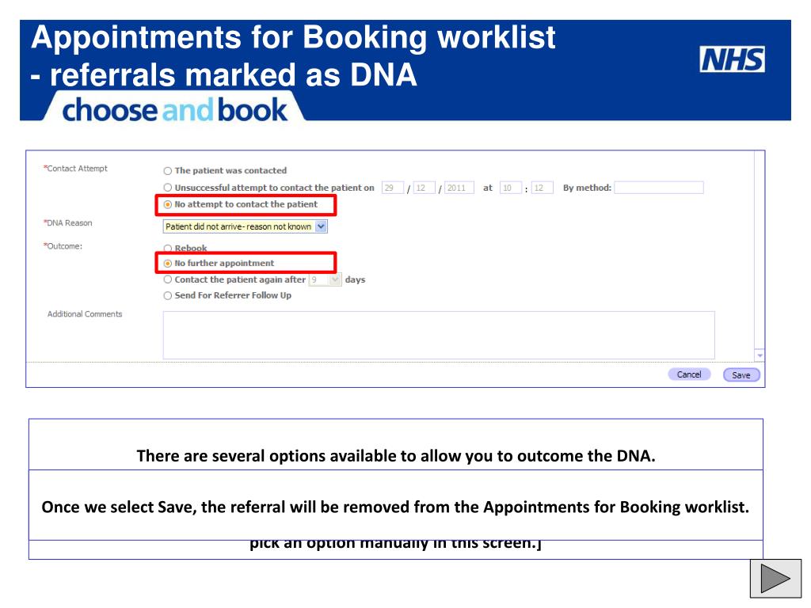Click the '*Outcome:' label
Image resolution: width=811 pixels, height=608 pixels.
pos(63,246)
